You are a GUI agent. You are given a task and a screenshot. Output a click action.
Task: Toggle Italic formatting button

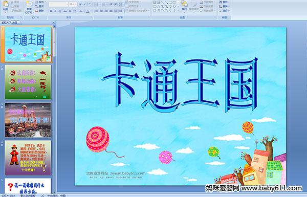pyautogui.click(x=55, y=11)
